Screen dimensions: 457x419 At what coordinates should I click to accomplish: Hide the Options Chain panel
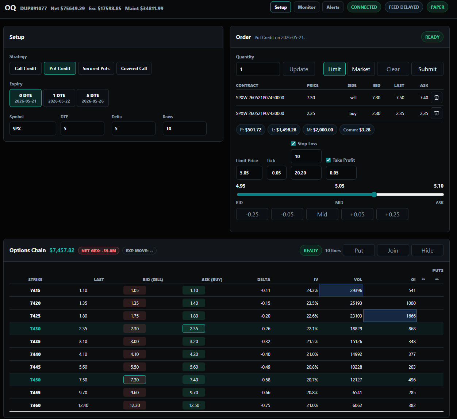[x=427, y=250]
